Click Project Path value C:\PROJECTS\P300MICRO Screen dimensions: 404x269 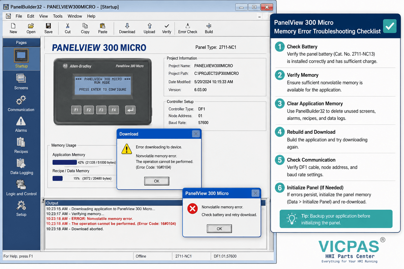click(216, 74)
